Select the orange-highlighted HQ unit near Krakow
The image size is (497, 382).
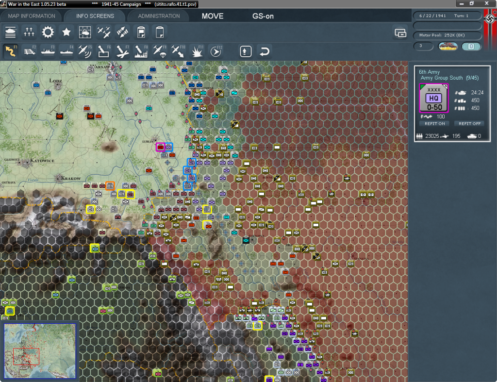click(x=110, y=186)
